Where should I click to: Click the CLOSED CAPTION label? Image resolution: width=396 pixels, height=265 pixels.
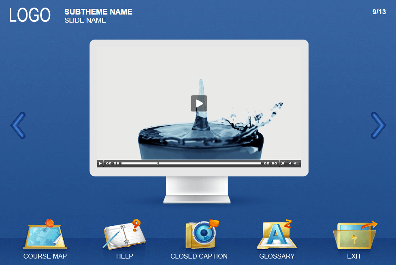(199, 256)
